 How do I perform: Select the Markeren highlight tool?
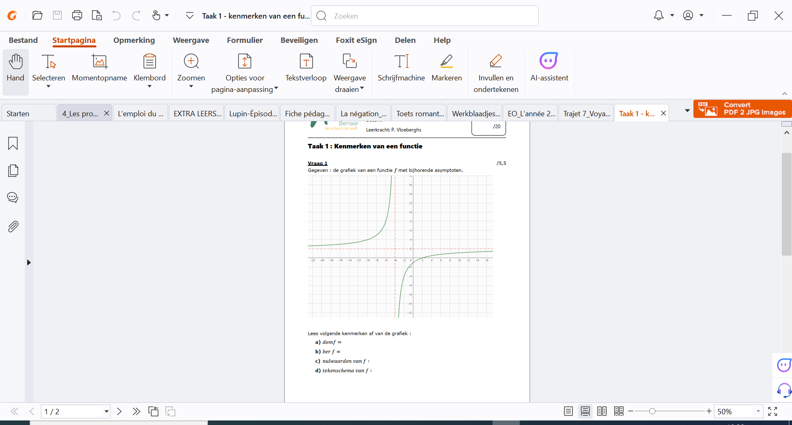coord(447,68)
